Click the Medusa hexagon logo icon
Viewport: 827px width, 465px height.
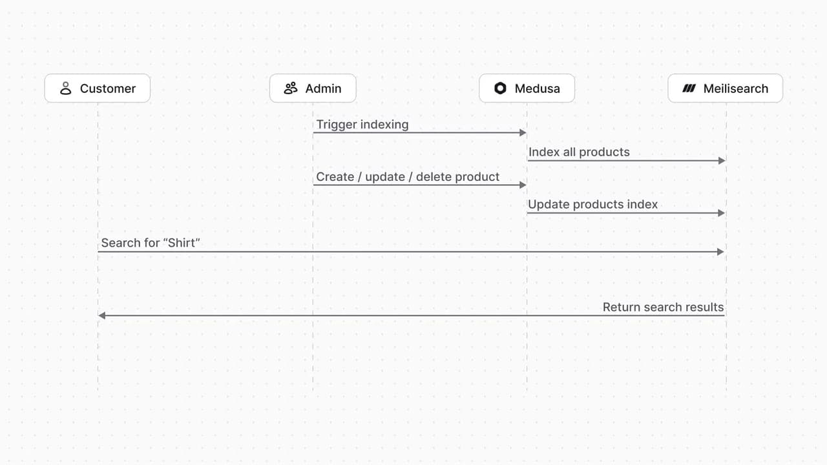pos(500,88)
